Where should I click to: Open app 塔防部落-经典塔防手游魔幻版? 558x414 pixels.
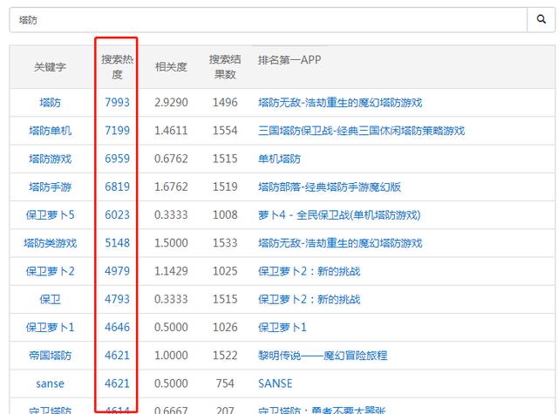pyautogui.click(x=330, y=187)
